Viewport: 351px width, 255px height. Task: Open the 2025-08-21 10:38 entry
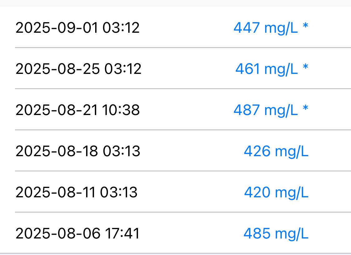[175, 109]
